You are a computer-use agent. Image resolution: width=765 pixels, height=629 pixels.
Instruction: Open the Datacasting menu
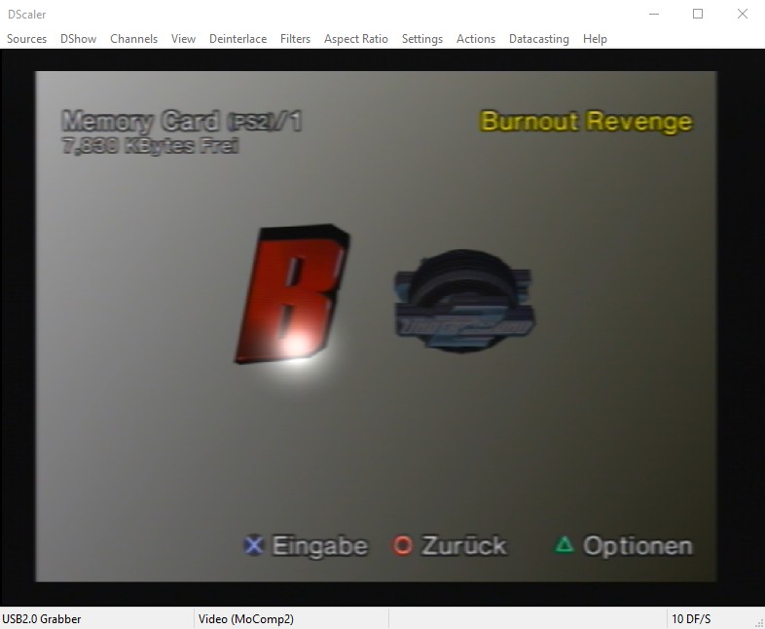click(x=538, y=39)
